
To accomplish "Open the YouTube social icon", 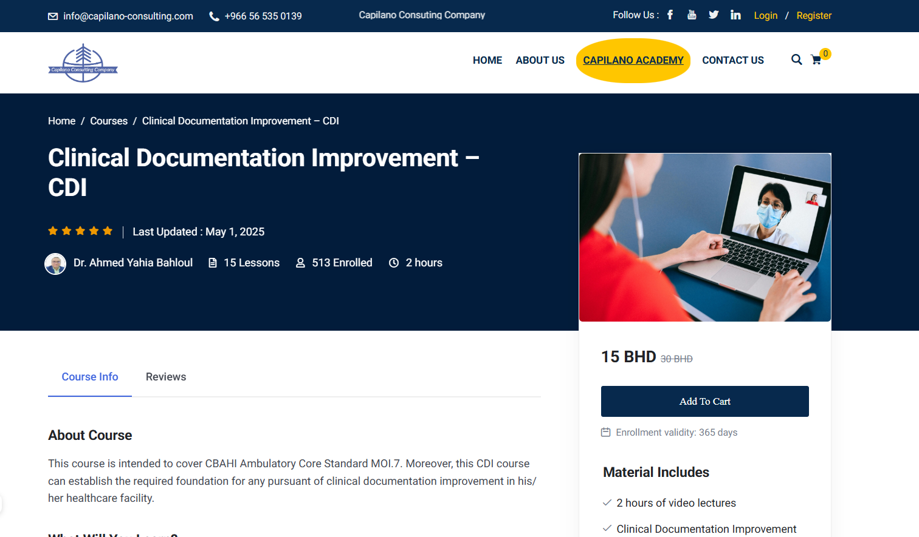I will point(692,15).
